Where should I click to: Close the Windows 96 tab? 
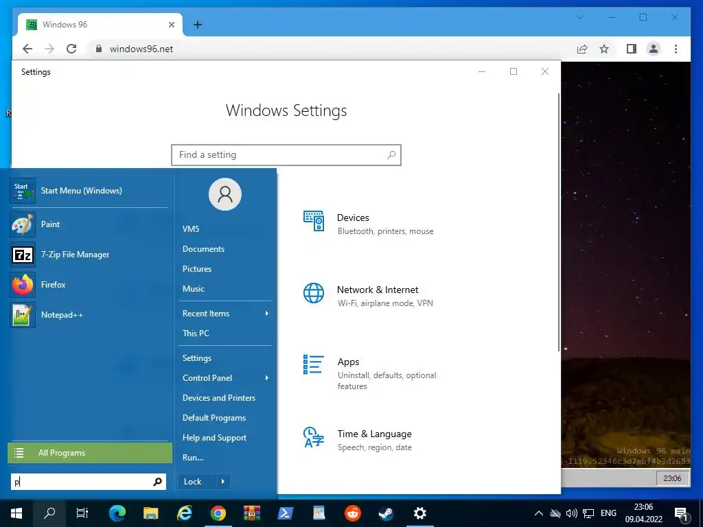[x=171, y=25]
